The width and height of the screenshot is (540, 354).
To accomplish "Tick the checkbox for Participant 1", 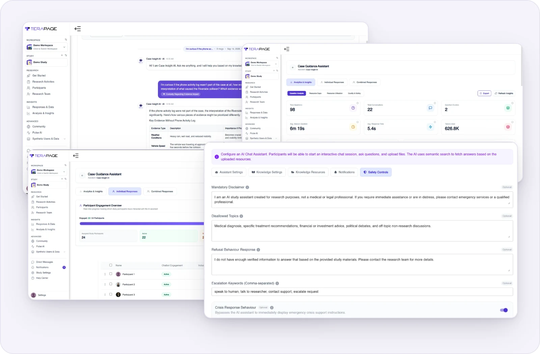I will click(111, 274).
